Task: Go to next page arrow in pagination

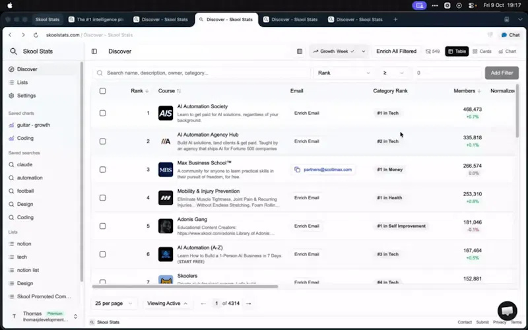Action: click(x=249, y=304)
